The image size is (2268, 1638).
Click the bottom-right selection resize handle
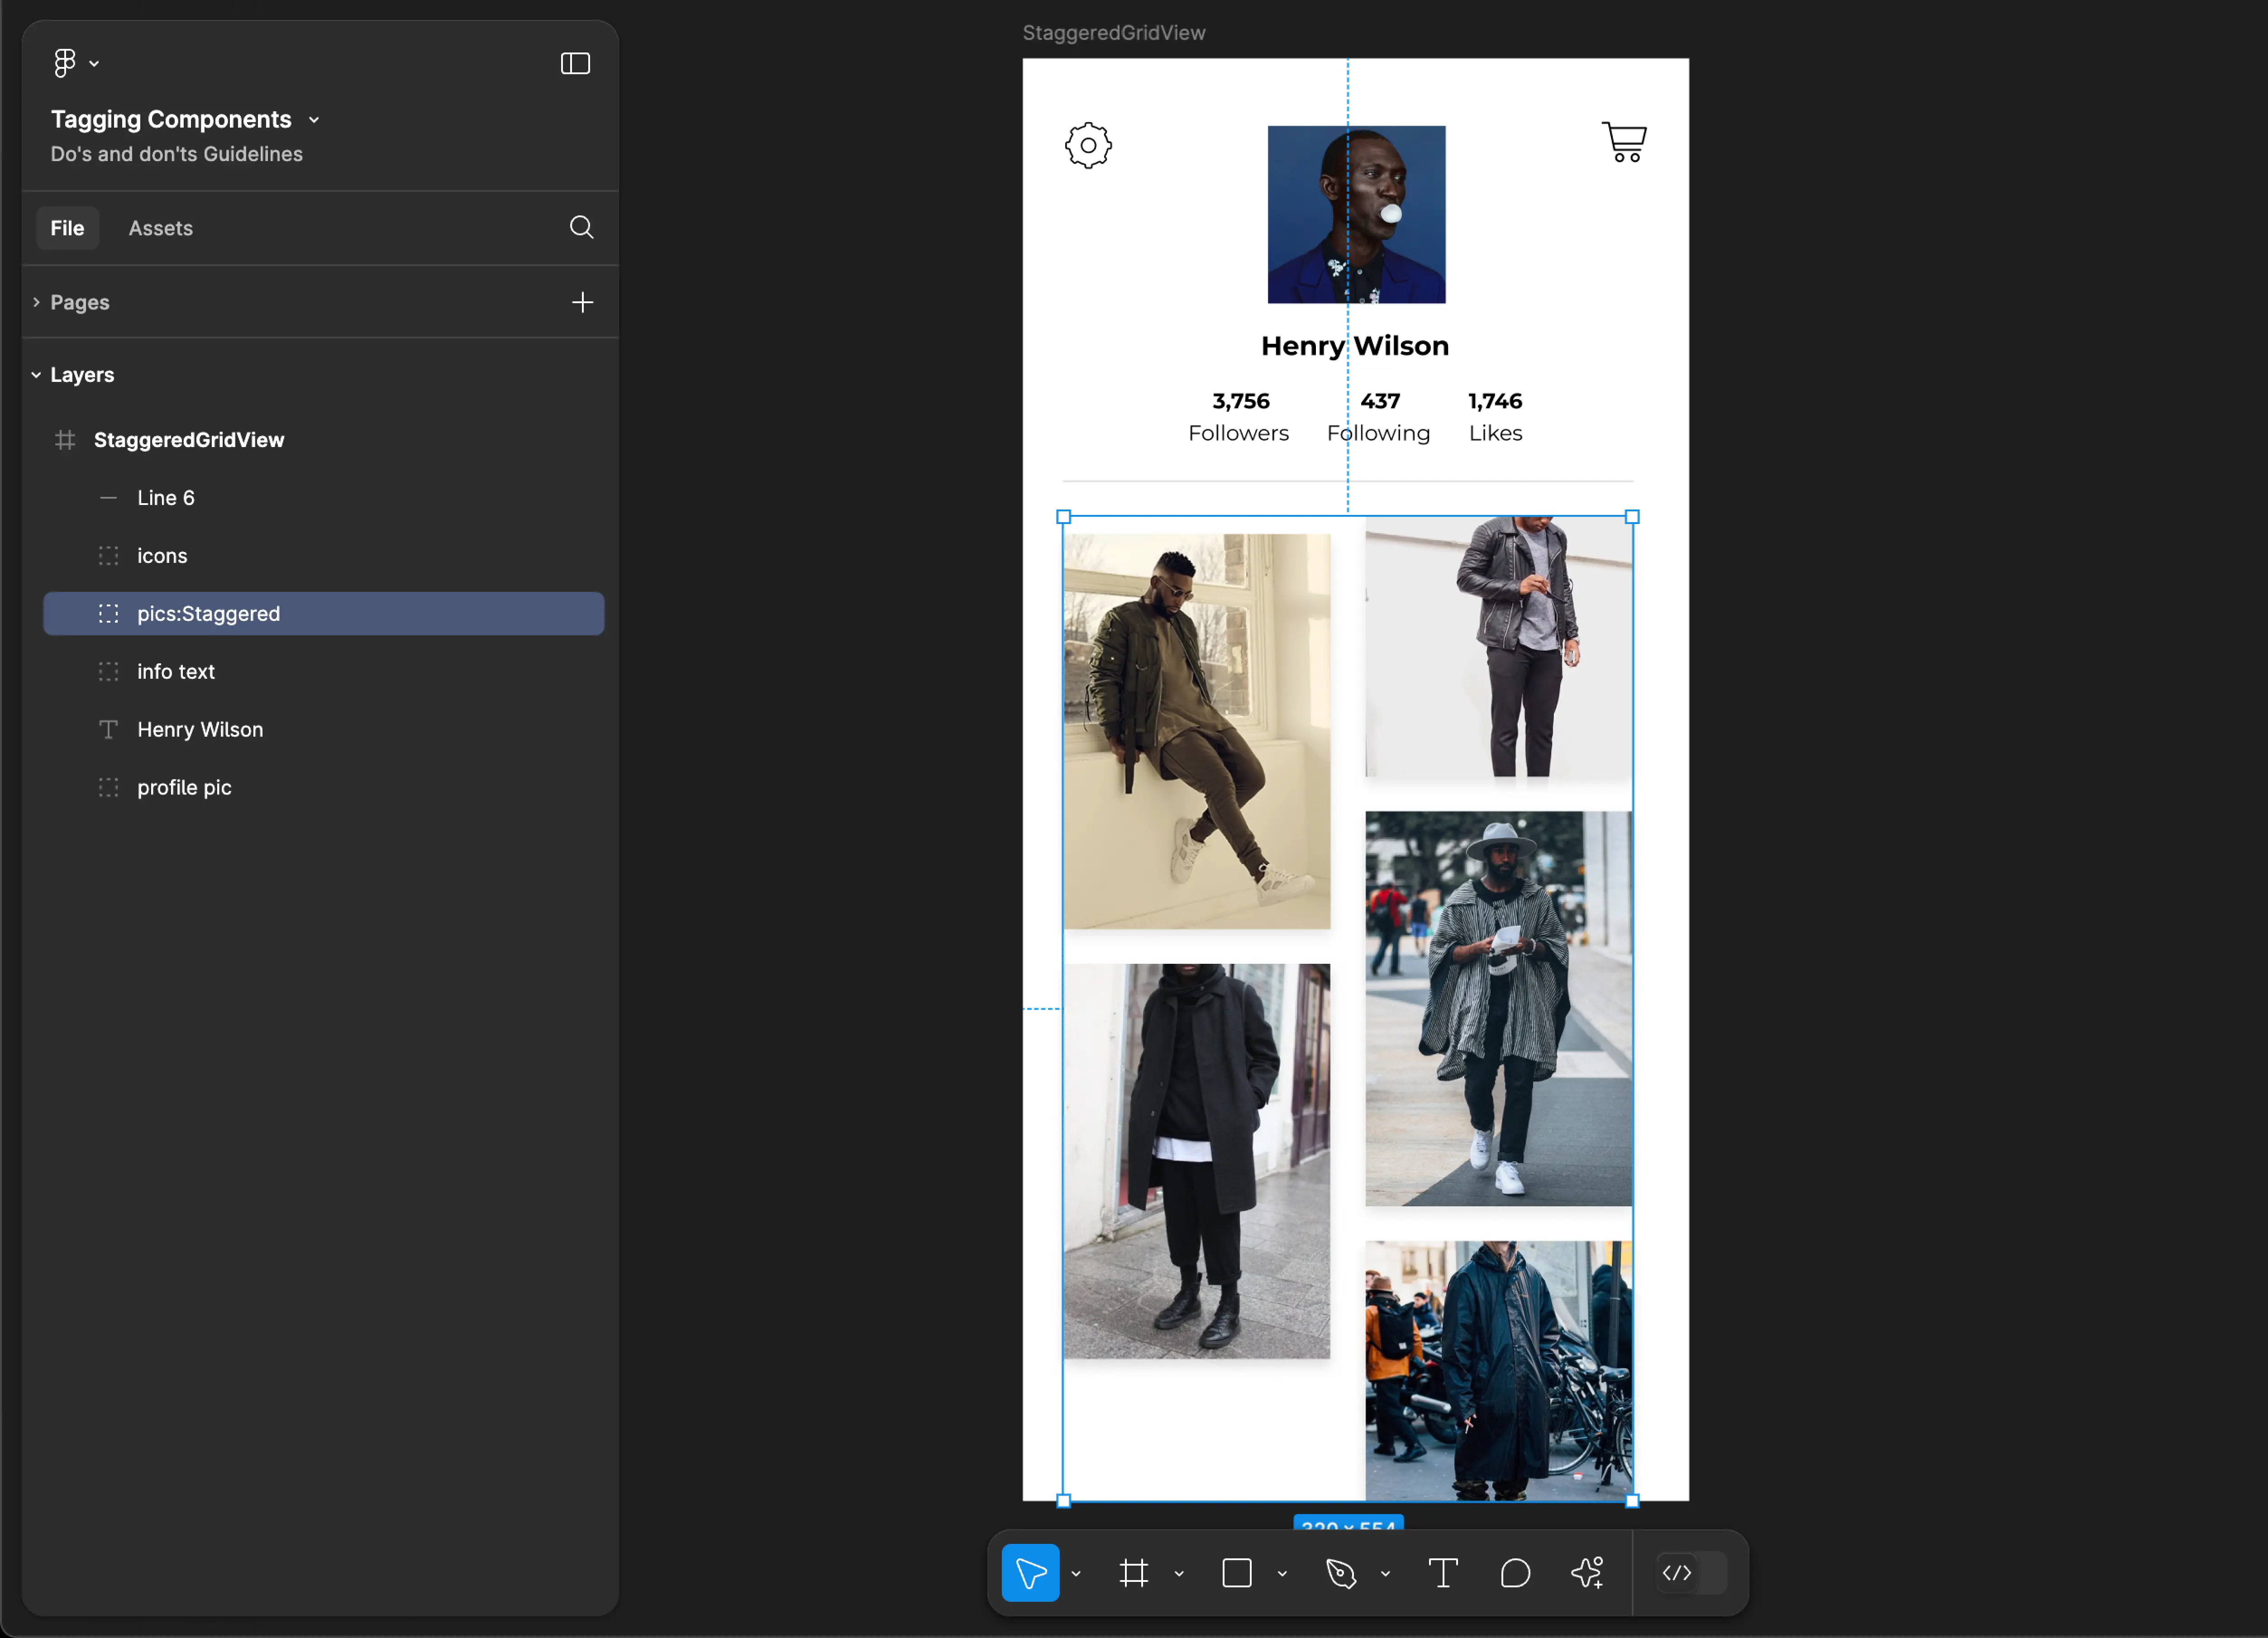(1632, 1501)
